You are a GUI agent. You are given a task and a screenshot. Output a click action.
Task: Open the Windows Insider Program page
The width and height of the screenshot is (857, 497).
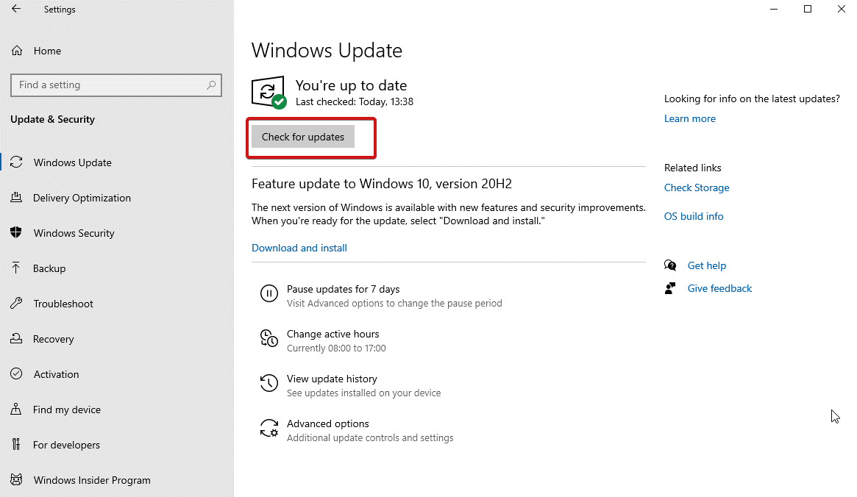pos(92,480)
